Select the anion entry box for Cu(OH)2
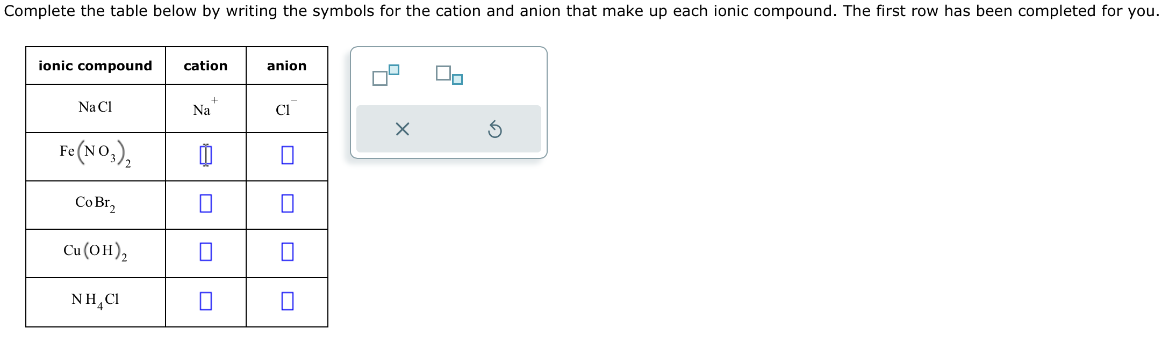 [x=286, y=252]
